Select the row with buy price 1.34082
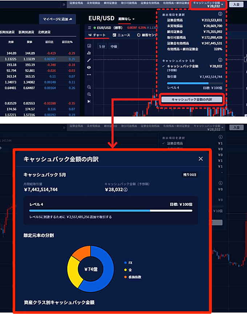Viewport: 247px width, 314px height. pos(40,82)
